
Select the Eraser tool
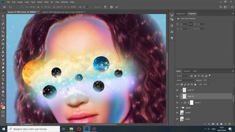[x=3, y=60]
